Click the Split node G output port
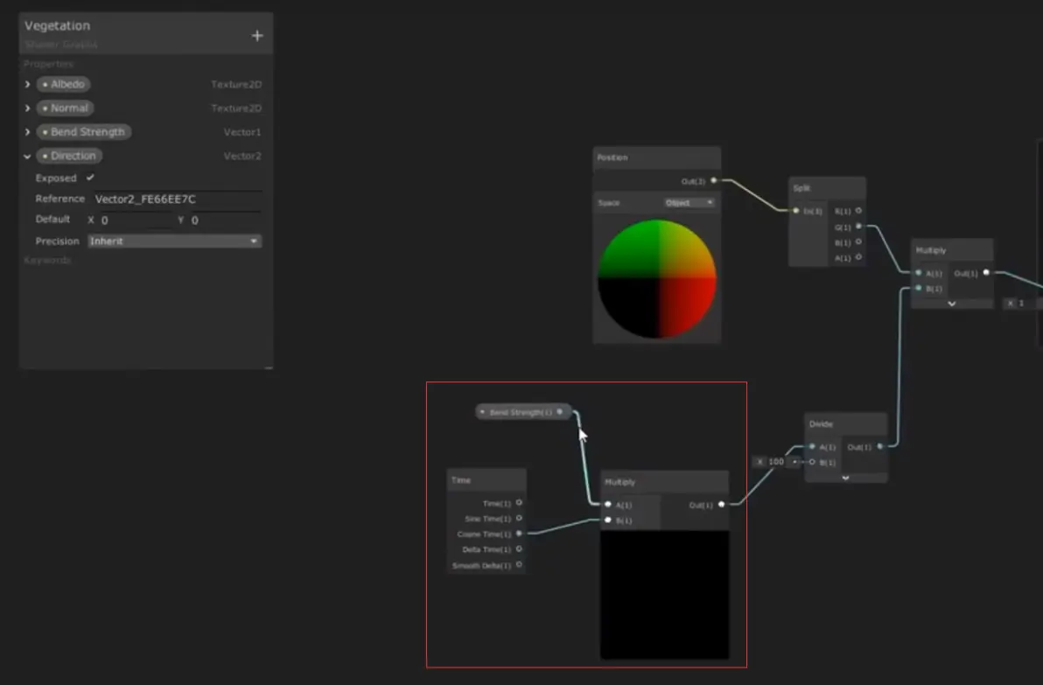This screenshot has width=1043, height=685. coord(858,227)
